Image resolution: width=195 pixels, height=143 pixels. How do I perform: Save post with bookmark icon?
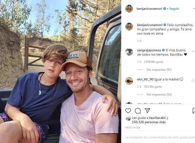tap(194, 111)
